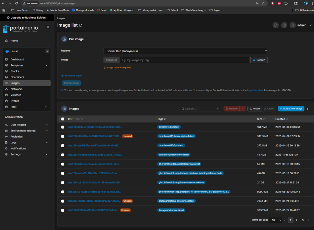This screenshot has height=230, width=314.
Task: Sort the table by Size column
Action: (261, 119)
